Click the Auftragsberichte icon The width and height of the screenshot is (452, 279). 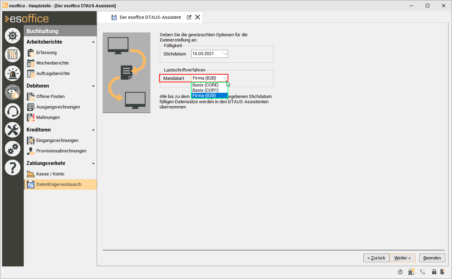click(x=31, y=74)
